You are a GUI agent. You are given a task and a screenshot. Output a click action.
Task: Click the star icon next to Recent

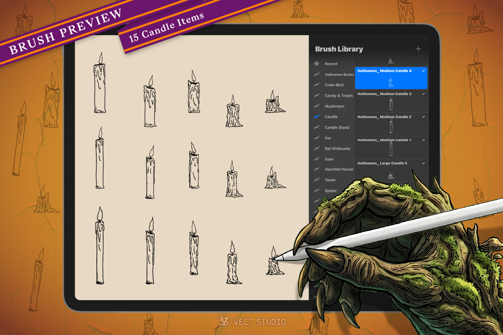coord(317,64)
